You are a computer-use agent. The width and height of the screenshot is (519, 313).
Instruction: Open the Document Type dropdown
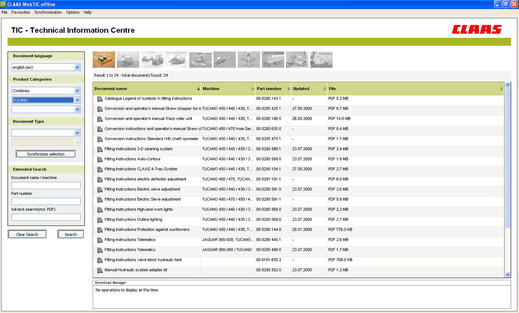[x=77, y=132]
